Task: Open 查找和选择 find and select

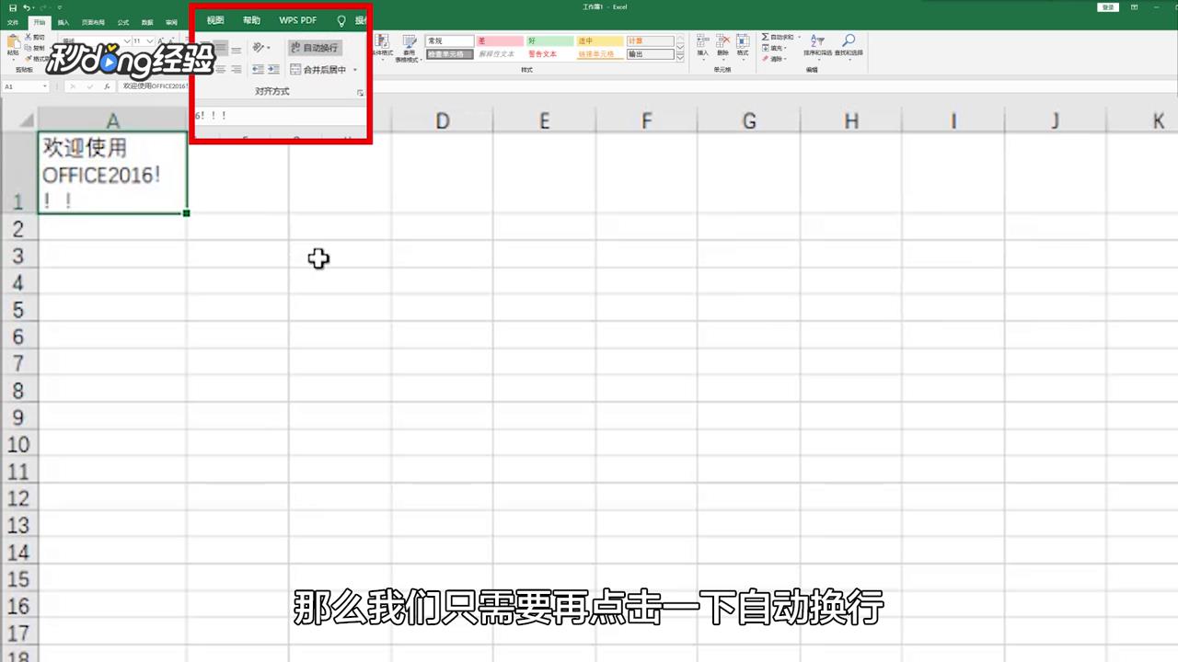Action: click(x=849, y=46)
